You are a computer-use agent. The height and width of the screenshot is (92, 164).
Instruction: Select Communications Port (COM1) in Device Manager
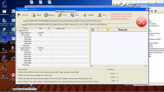coord(154,33)
